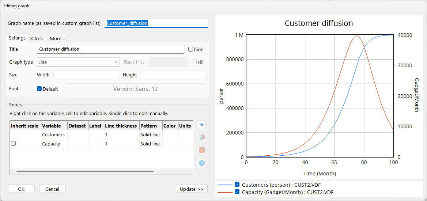Click the plus icon to add a series
The image size is (427, 201).
click(202, 125)
